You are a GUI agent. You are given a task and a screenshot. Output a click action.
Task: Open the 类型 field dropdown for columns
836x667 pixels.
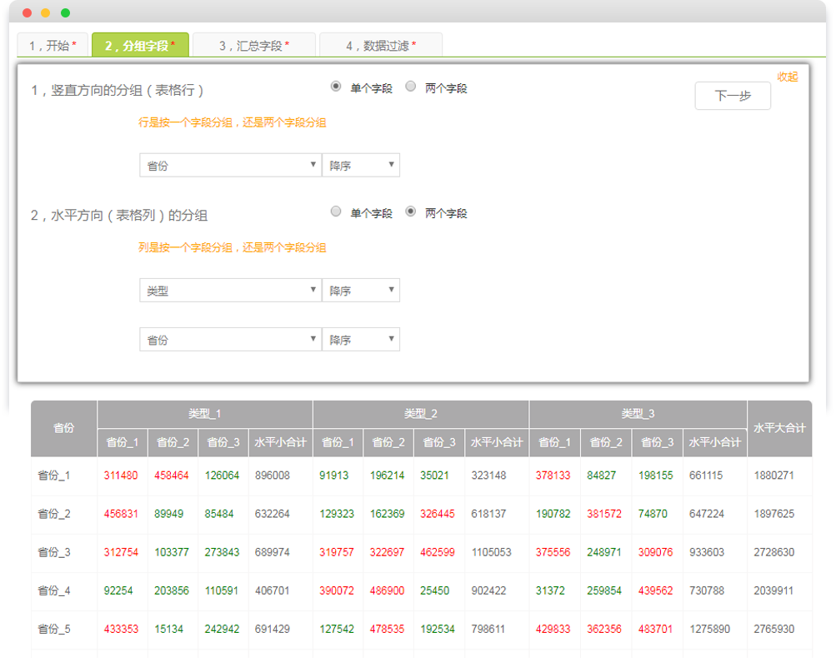click(x=229, y=290)
